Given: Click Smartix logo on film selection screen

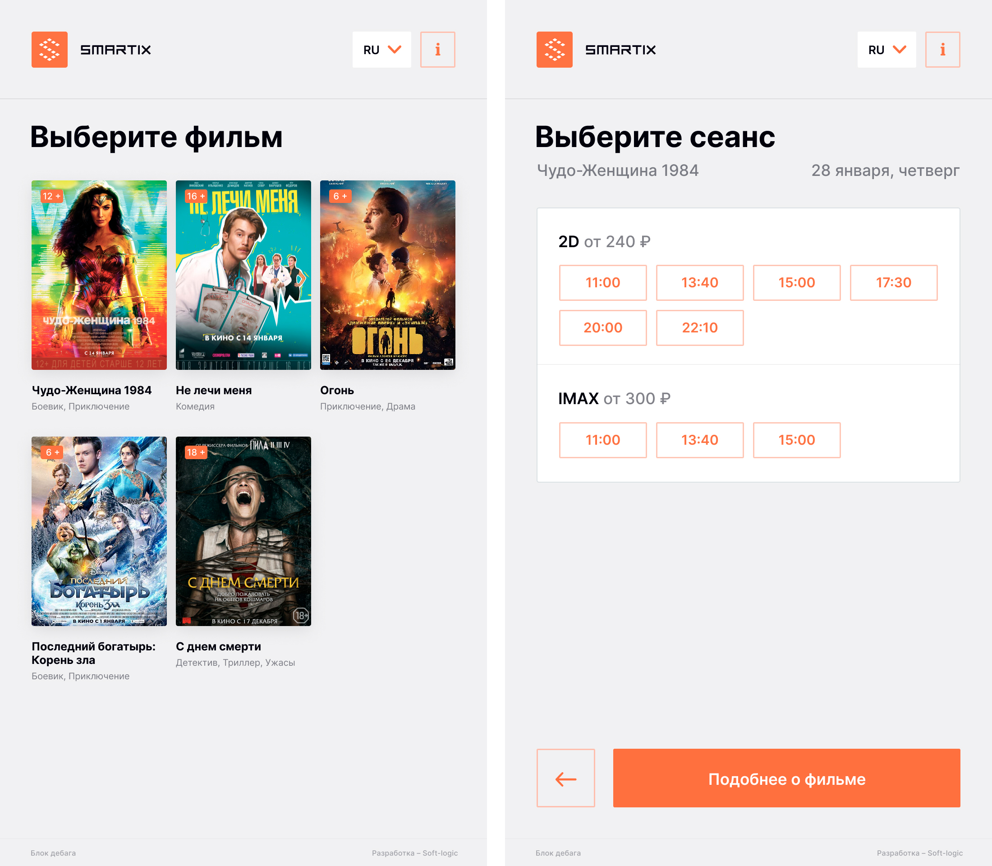Looking at the screenshot, I should [x=92, y=50].
